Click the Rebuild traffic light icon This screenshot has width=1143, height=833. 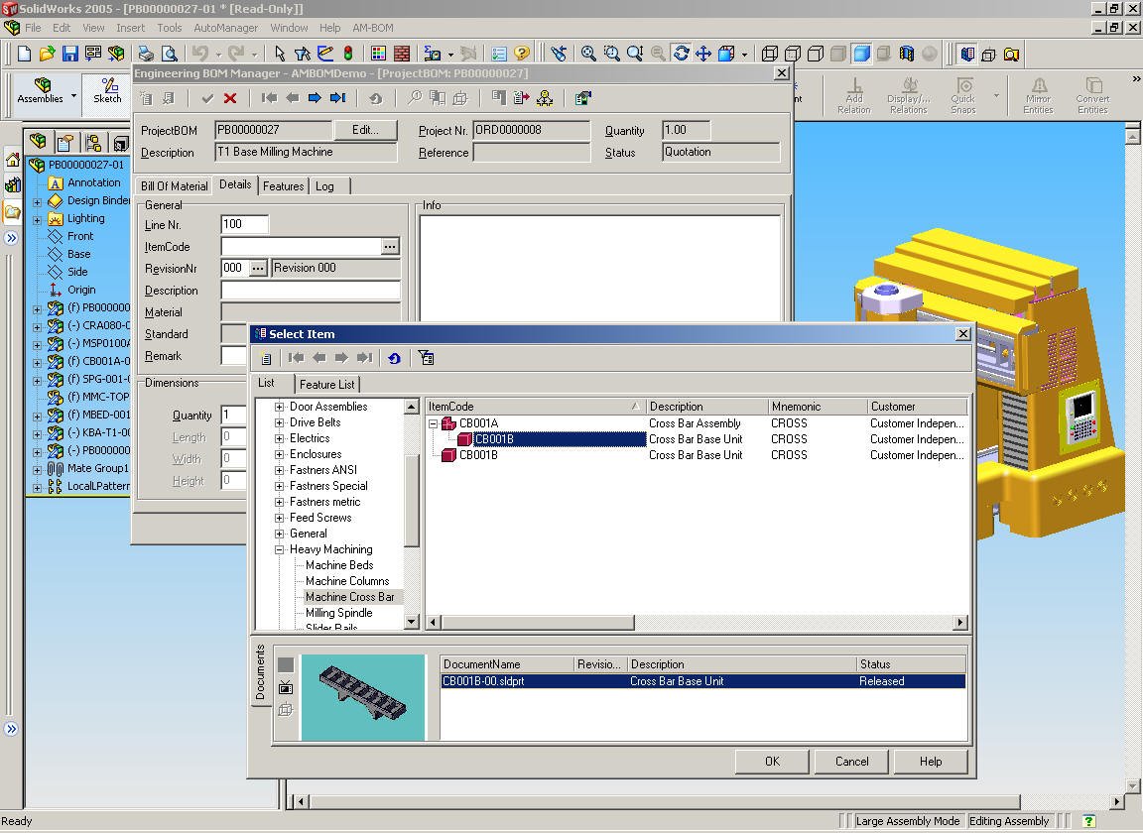coord(348,54)
